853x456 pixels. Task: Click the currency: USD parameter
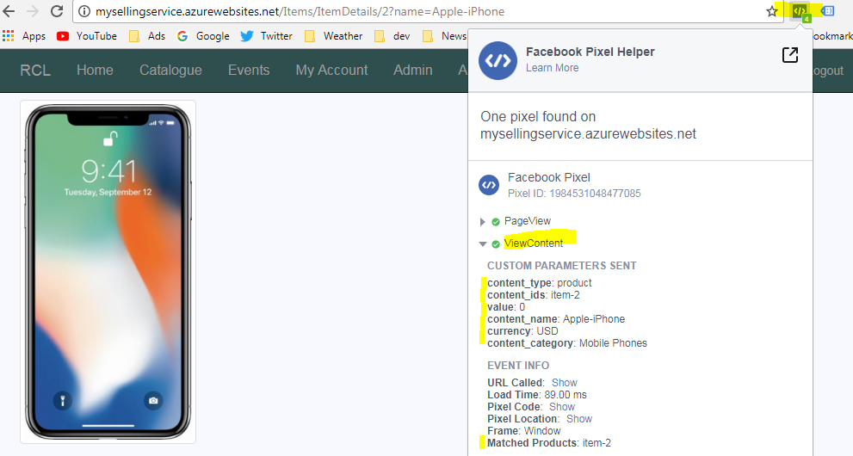click(x=522, y=331)
